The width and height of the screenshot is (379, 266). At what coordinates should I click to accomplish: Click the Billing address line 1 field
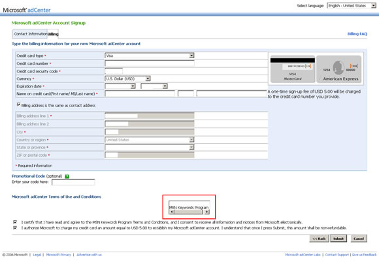coord(150,116)
